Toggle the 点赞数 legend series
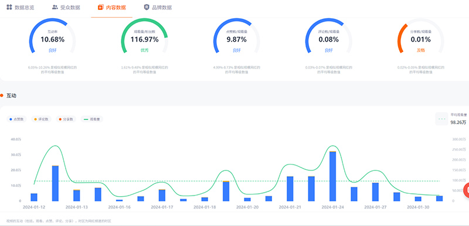The width and height of the screenshot is (469, 226). [x=17, y=119]
